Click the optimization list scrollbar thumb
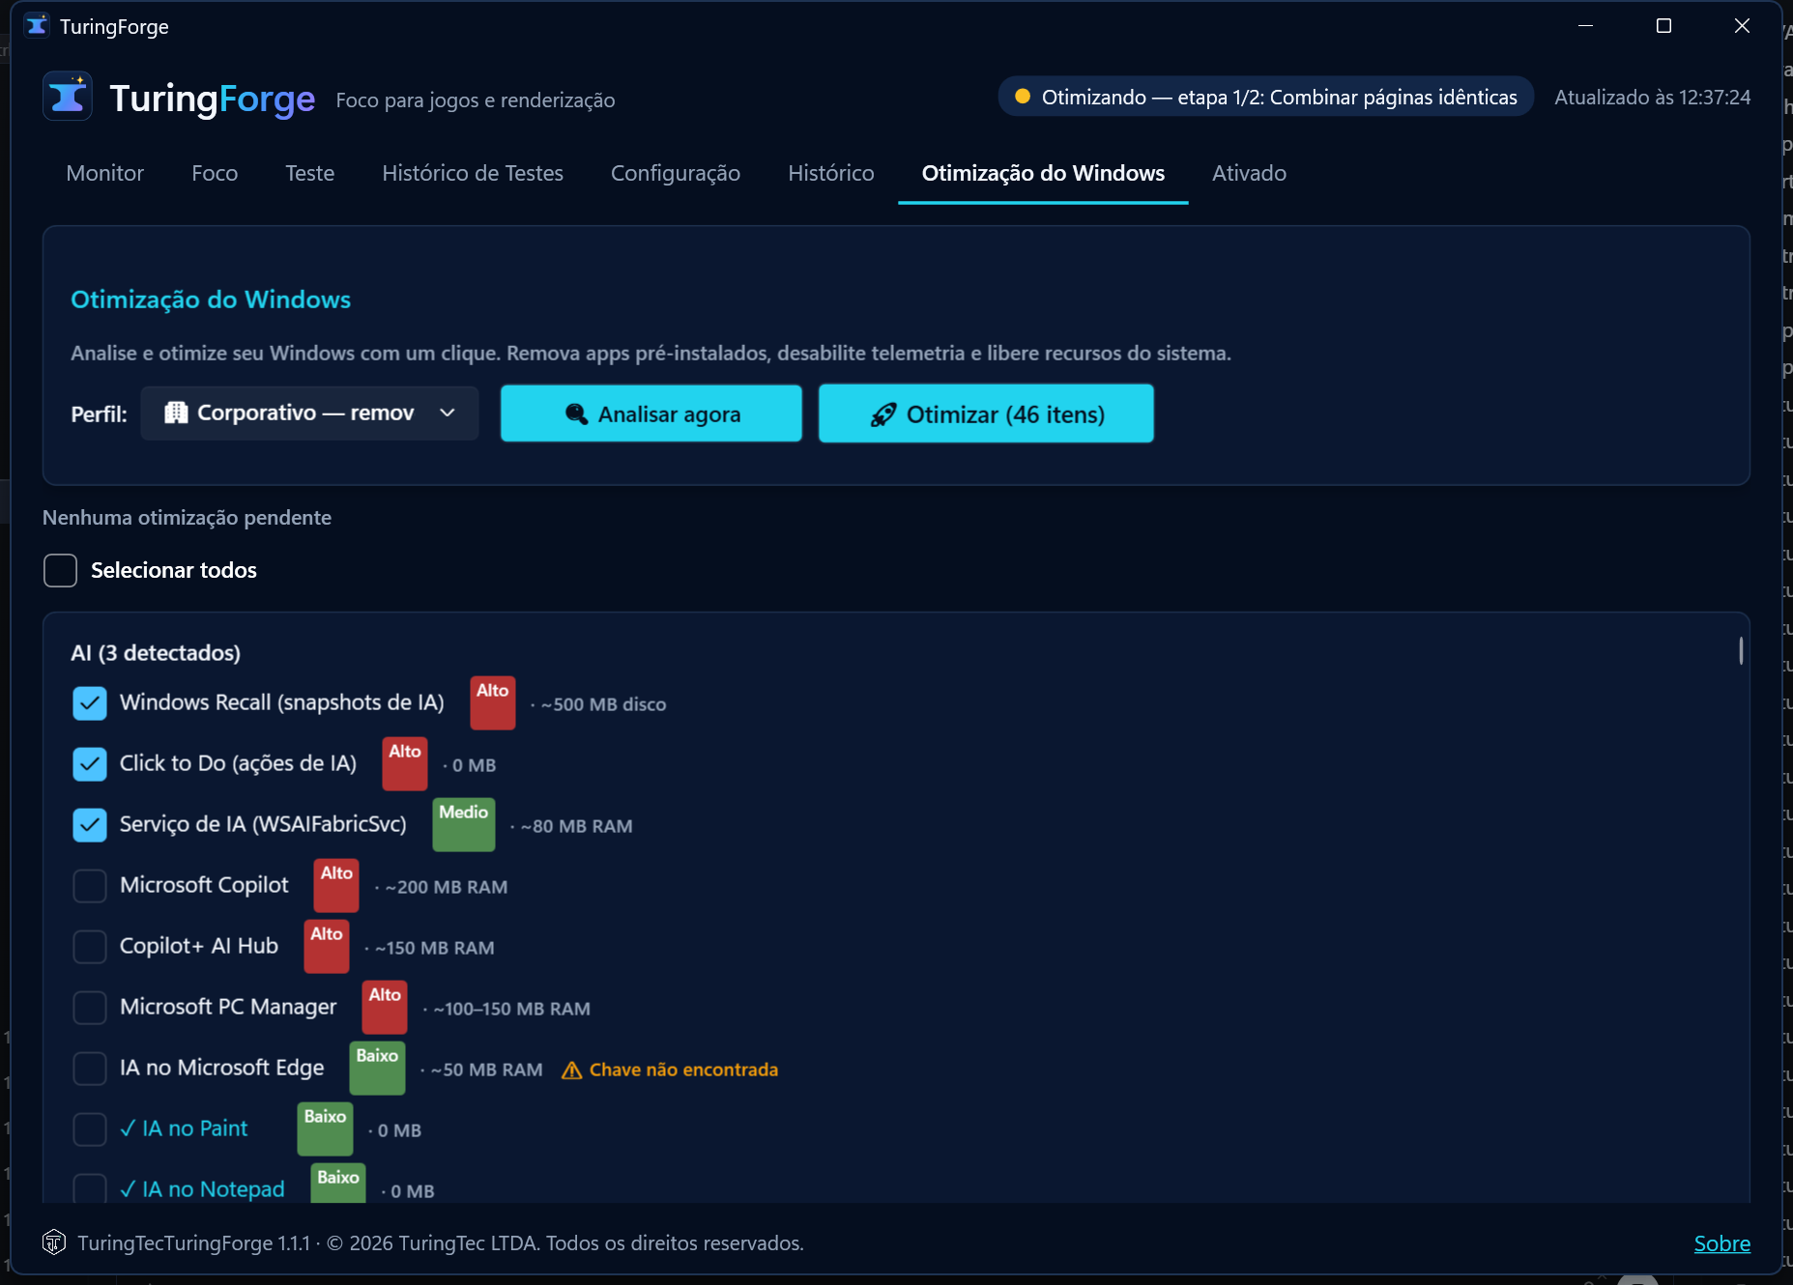This screenshot has width=1793, height=1285. coord(1741,650)
